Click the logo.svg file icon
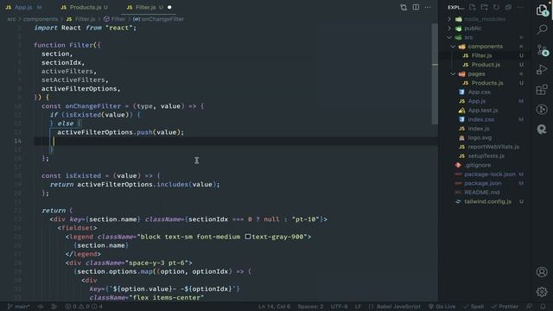The image size is (553, 311). (461, 137)
